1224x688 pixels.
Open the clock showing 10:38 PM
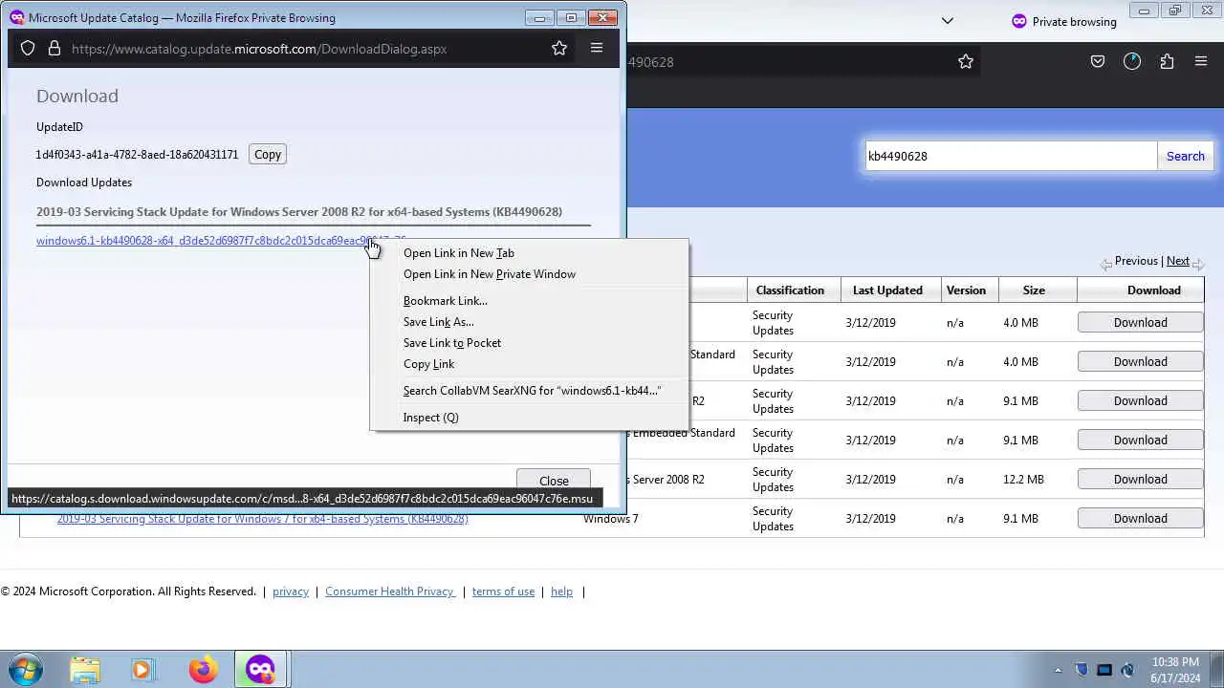[x=1175, y=670]
